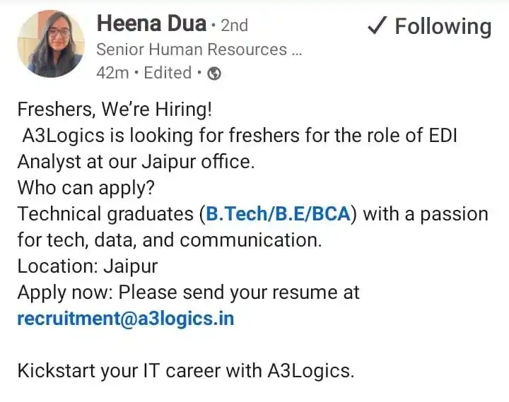509x402 pixels.
Task: Toggle the Following button to unfollow
Action: tap(430, 26)
